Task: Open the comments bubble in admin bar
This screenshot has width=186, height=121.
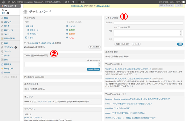Action: coord(73,2)
